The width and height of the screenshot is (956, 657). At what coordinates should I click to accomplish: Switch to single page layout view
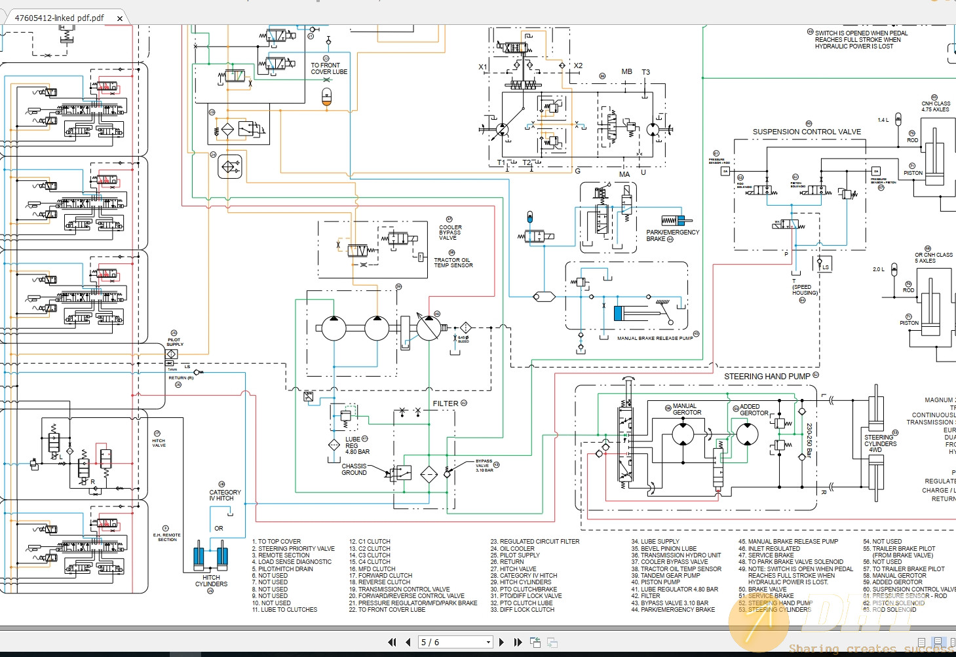tap(922, 643)
